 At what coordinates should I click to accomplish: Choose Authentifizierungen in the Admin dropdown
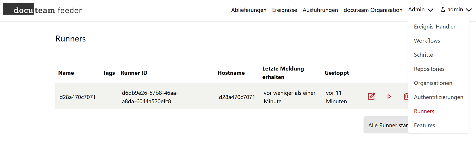pyautogui.click(x=438, y=97)
